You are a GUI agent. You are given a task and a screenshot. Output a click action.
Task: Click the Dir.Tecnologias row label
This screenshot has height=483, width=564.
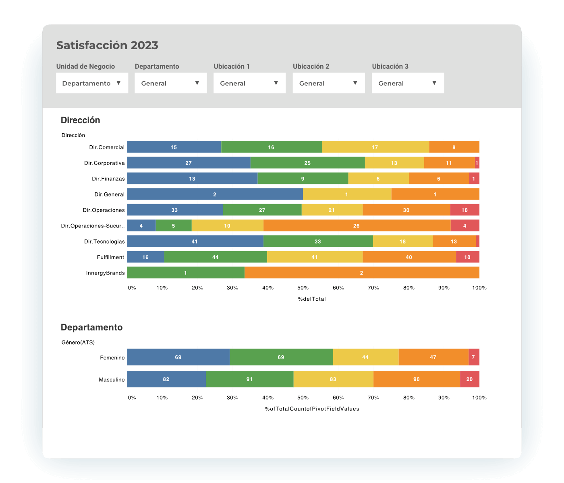tap(104, 242)
